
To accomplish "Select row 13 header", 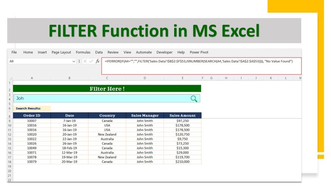I will [10, 139].
